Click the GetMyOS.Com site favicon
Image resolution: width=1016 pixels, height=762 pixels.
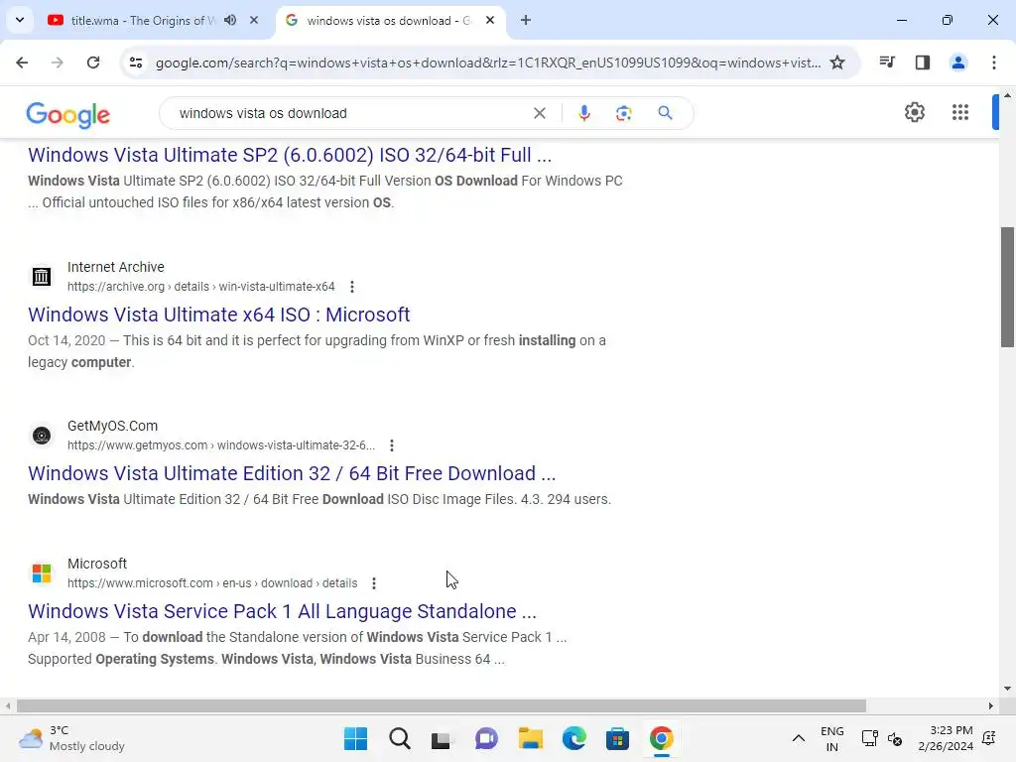tap(42, 436)
